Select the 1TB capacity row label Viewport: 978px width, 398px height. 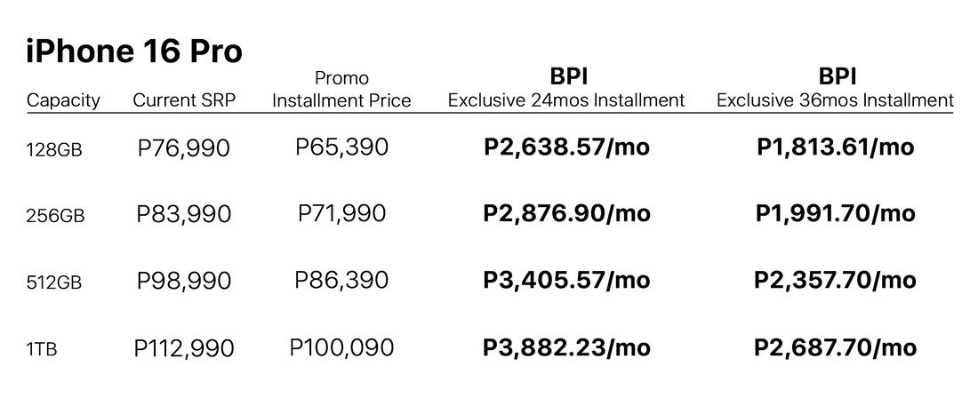(42, 349)
